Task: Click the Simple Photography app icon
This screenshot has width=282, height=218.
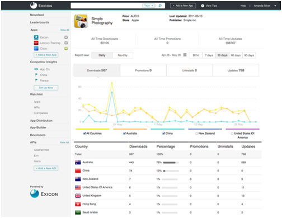Action: pyautogui.click(x=81, y=21)
